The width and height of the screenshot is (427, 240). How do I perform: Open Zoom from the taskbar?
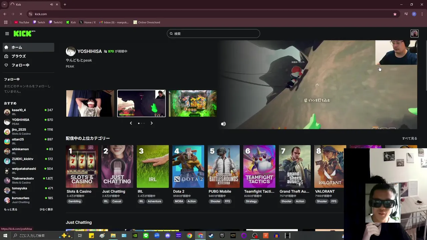tap(157, 236)
